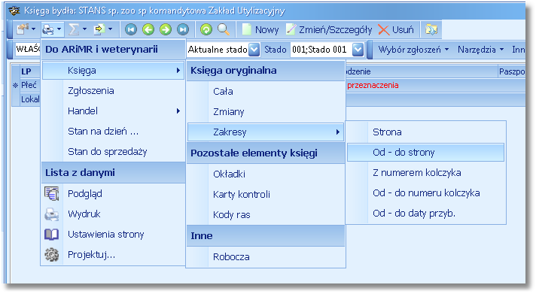Select Karty kontroli menu entry
Screen dimensions: 536x294
click(266, 194)
